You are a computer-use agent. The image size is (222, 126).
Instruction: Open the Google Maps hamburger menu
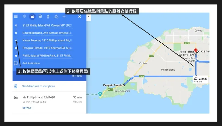(x=16, y=16)
